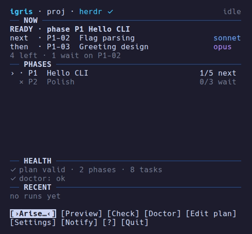
Task: Click the 0/3 wait progress value
Action: coord(218,82)
